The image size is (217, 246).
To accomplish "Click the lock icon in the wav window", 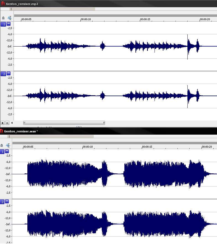I will pos(2,145).
